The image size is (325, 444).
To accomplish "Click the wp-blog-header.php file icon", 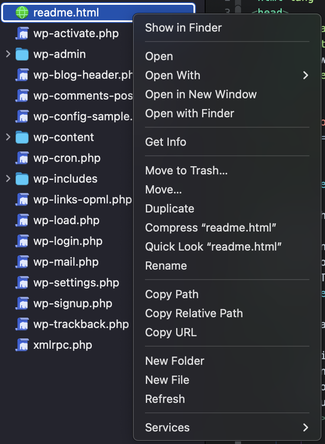I will click(x=22, y=75).
